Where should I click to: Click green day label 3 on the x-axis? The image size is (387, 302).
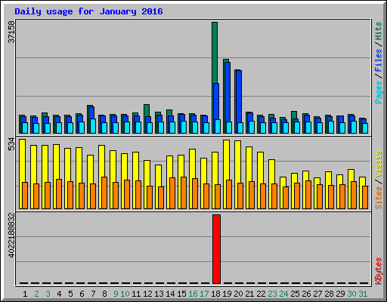pos(48,294)
